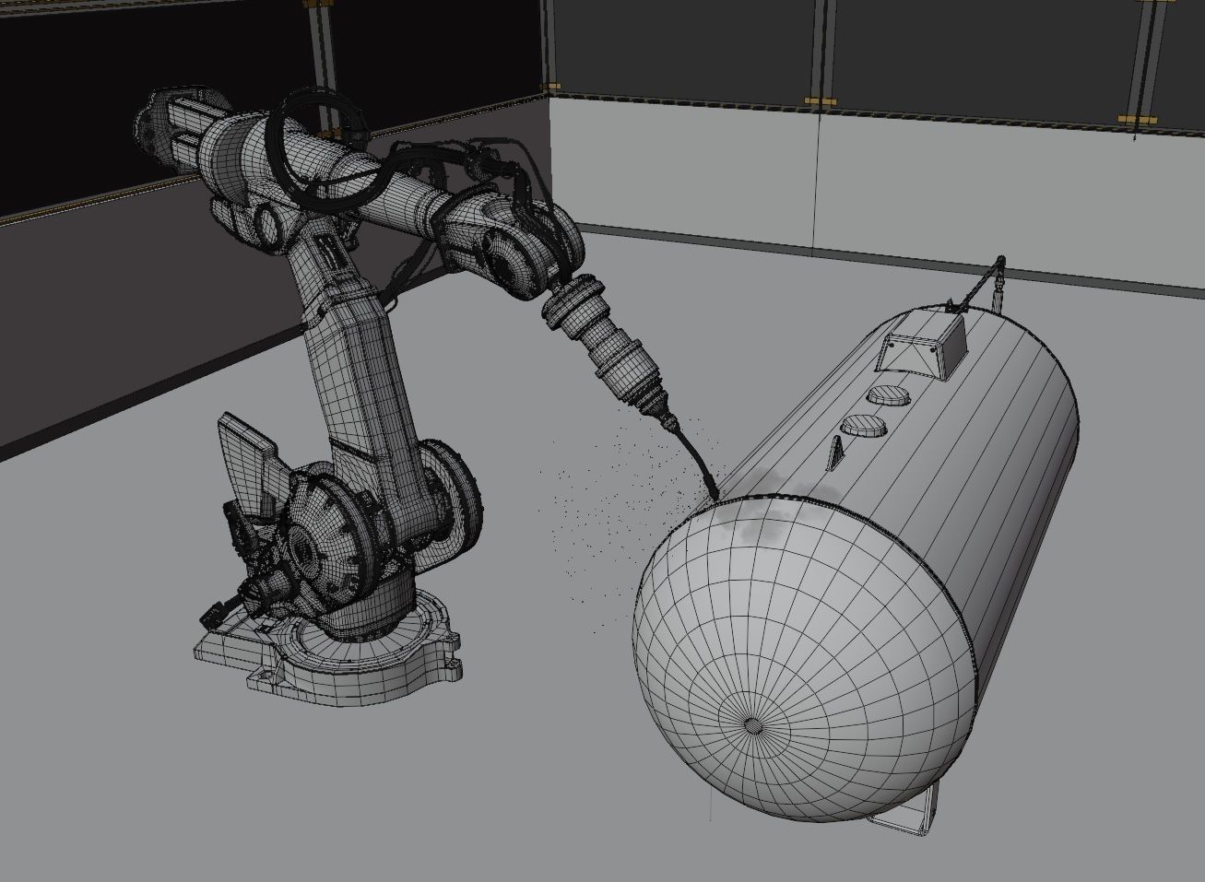Click the paint splotch on the tank surface
Screen dimensions: 1205x882
tap(765, 521)
